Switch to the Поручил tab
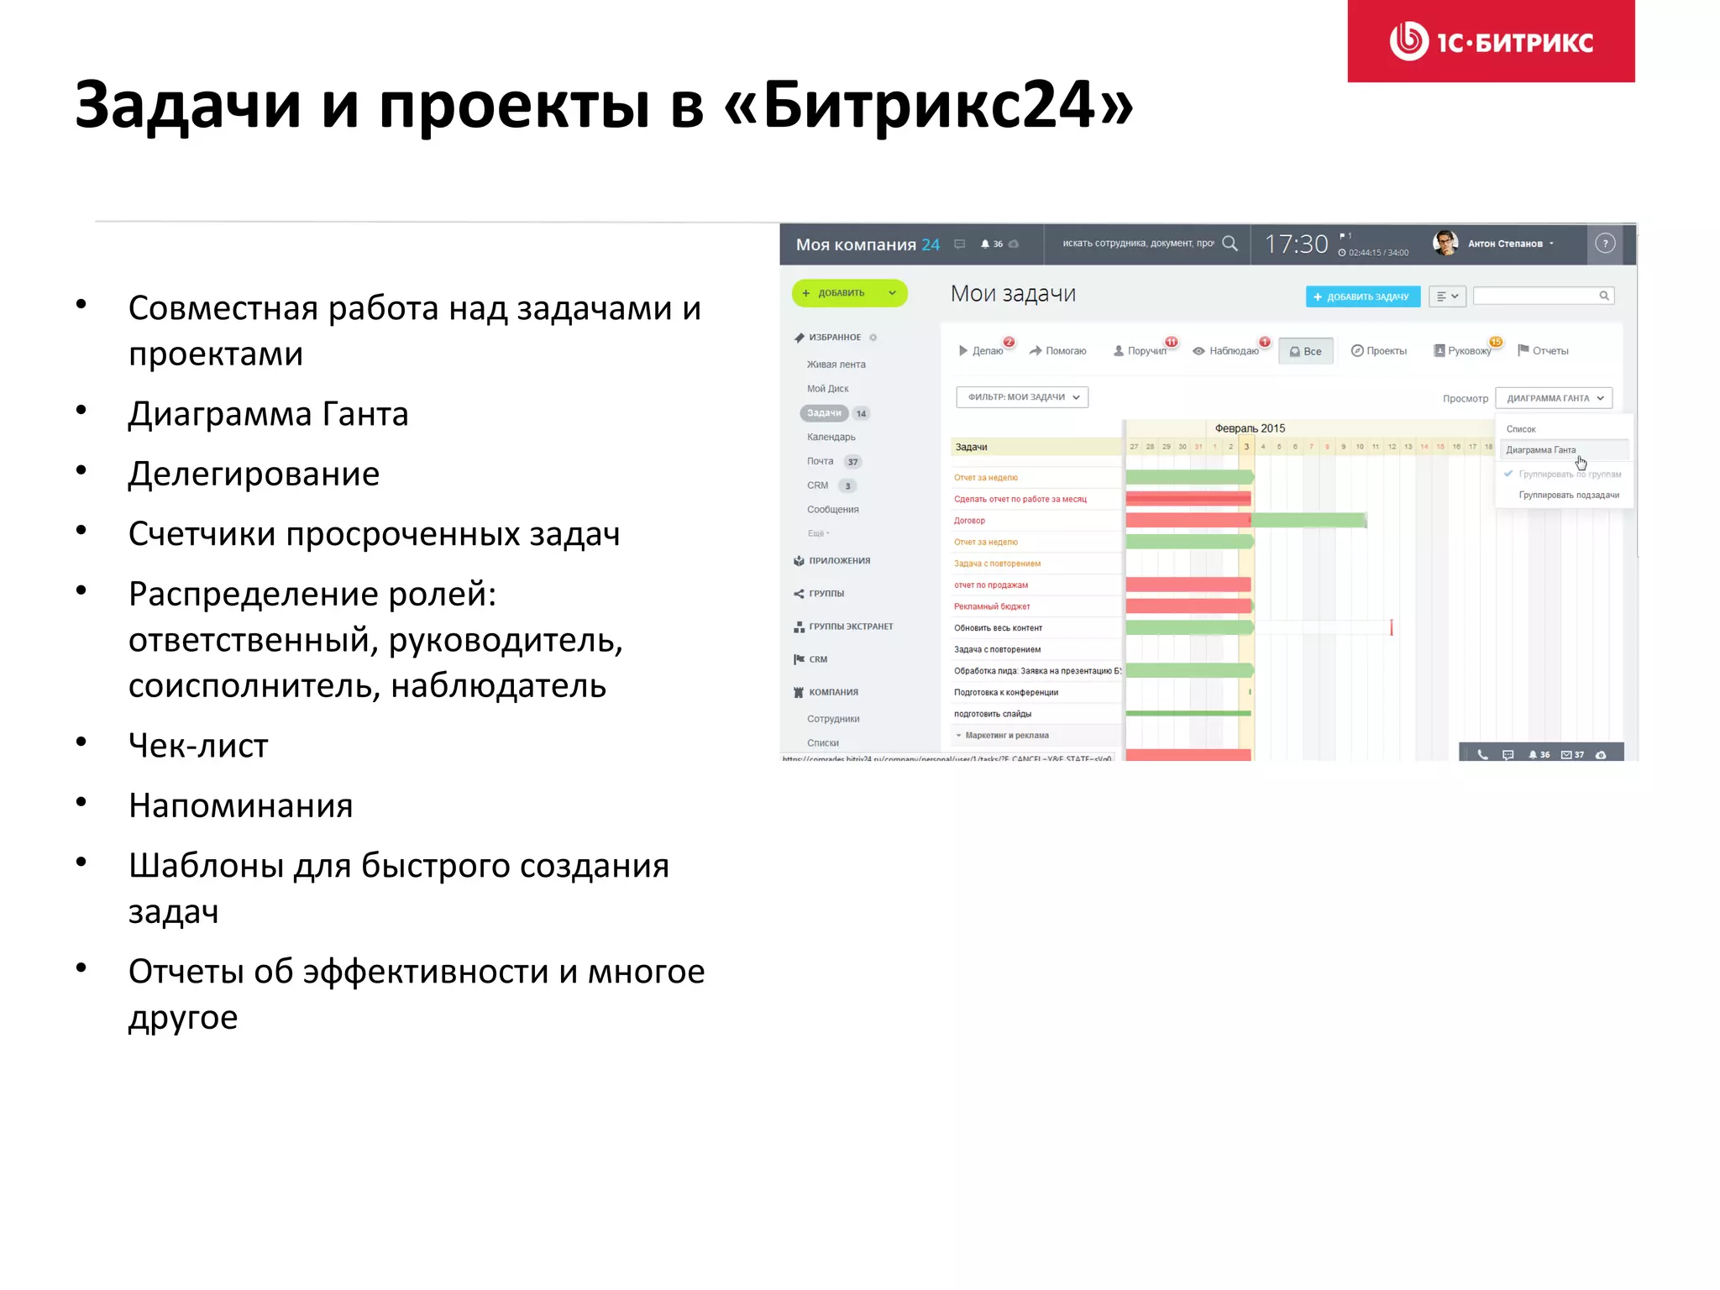This screenshot has width=1720, height=1290. [1140, 351]
